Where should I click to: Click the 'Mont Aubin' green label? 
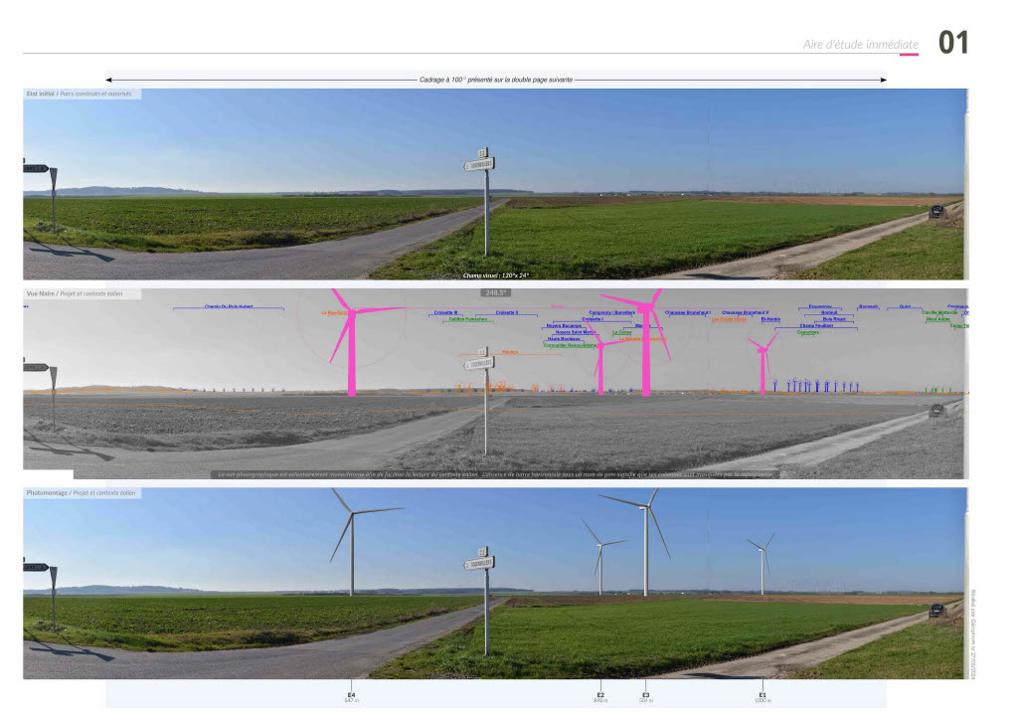[x=937, y=319]
